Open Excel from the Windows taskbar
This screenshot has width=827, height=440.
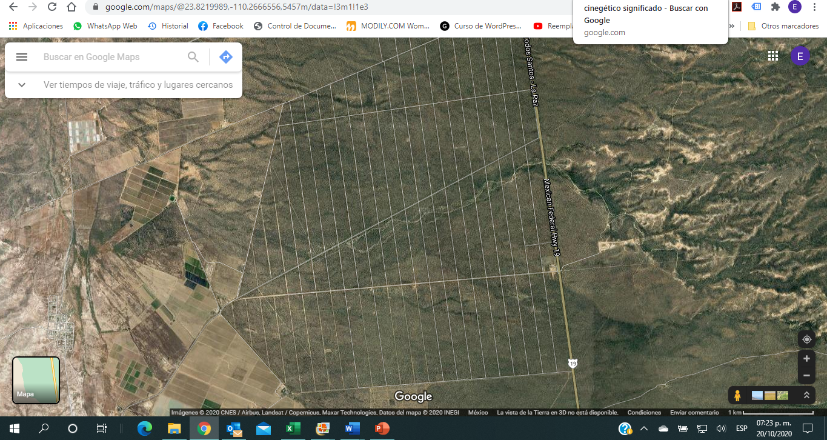293,428
